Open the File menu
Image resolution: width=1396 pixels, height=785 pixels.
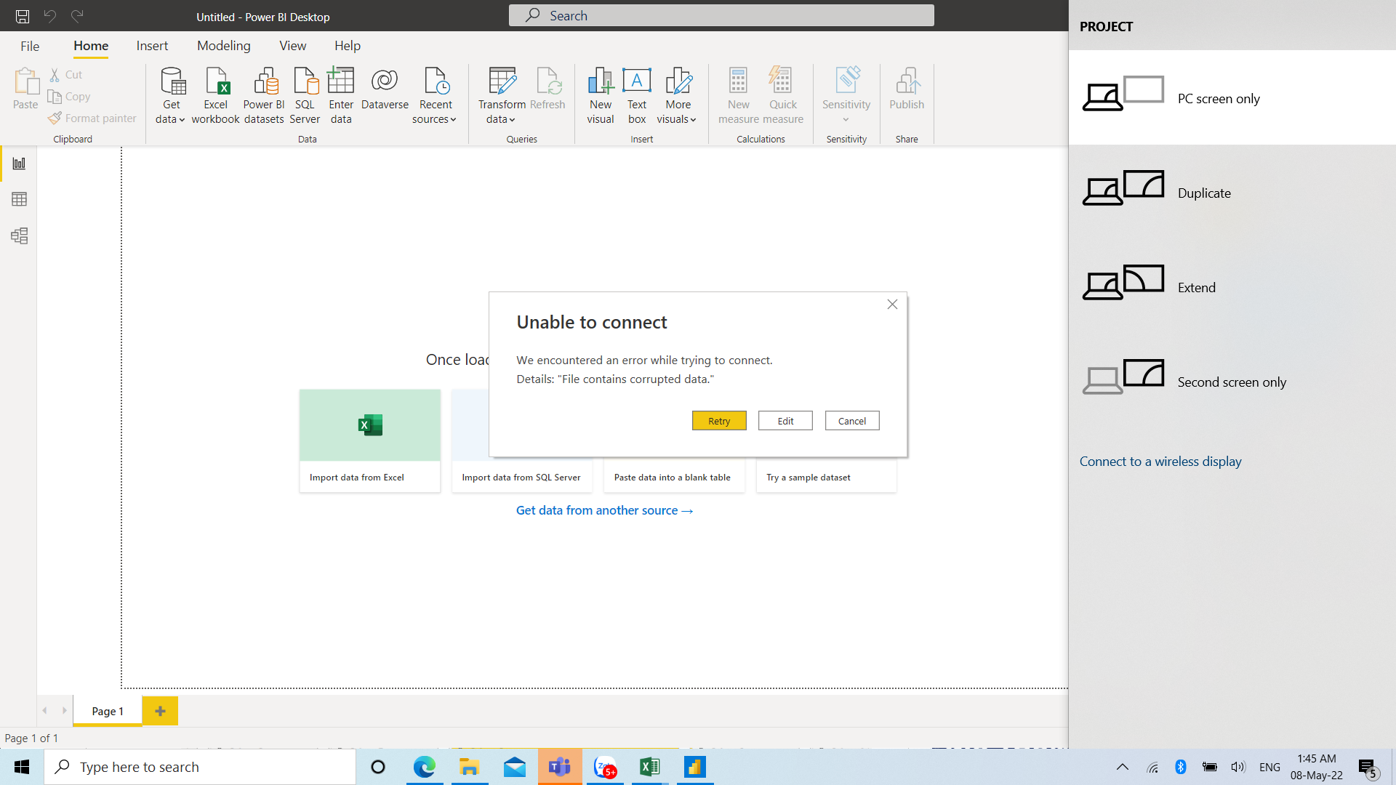tap(30, 46)
